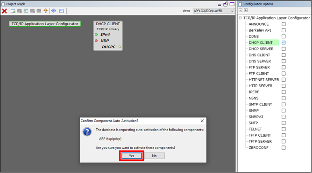The height and width of the screenshot is (173, 312).
Task: Close the Confirm Component Auto-Activation dialog
Action: (202, 121)
